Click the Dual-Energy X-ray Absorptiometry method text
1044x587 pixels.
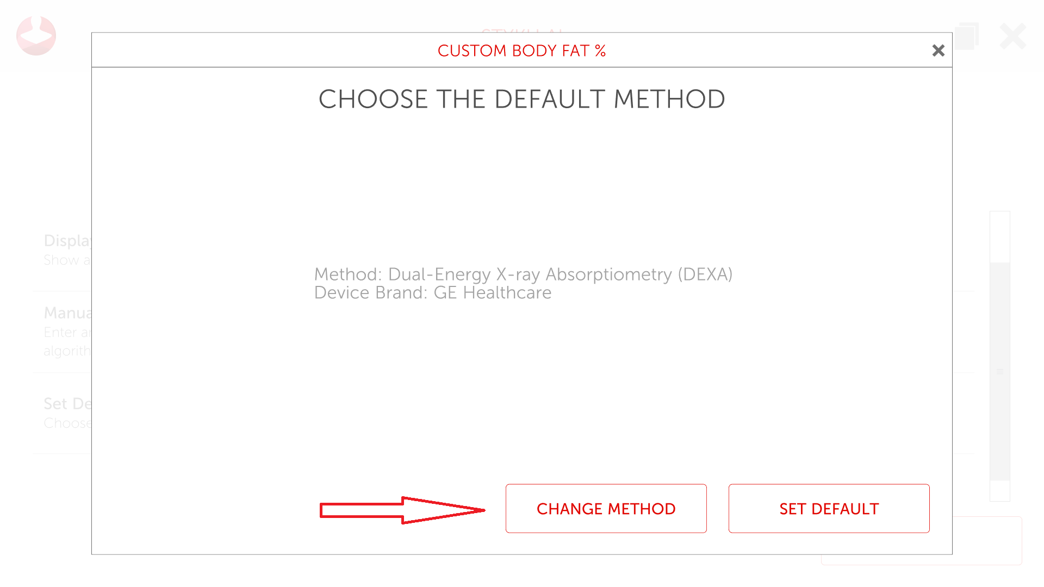coord(523,274)
